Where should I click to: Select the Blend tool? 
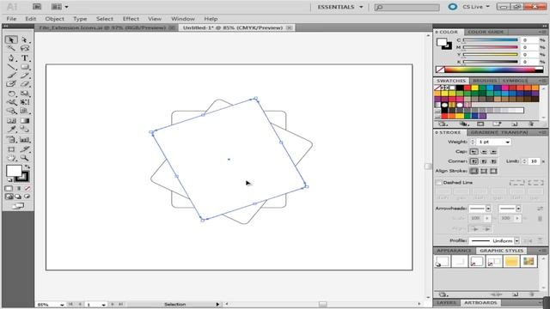tap(24, 130)
